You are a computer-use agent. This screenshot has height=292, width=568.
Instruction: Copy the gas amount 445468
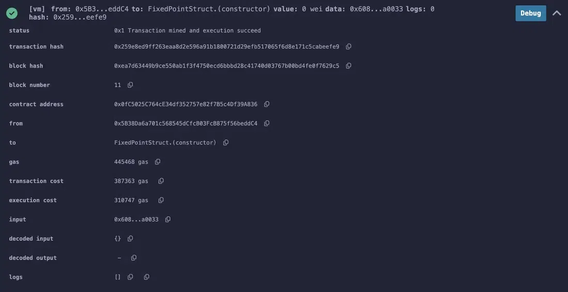[158, 161]
